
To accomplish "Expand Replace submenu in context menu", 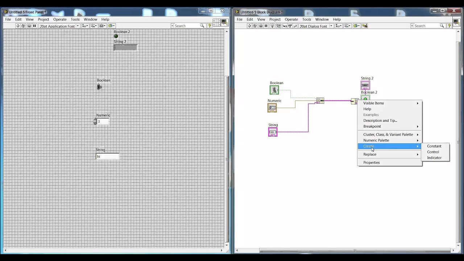I will tap(390, 154).
